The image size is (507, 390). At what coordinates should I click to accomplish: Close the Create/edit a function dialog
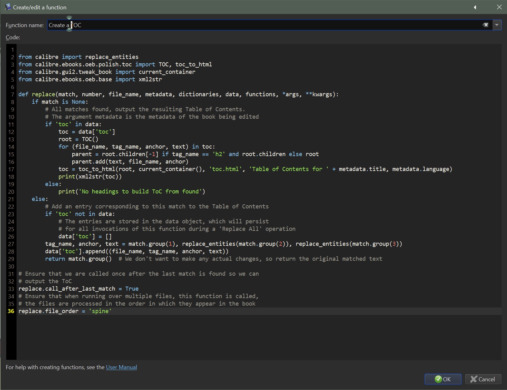[x=499, y=7]
